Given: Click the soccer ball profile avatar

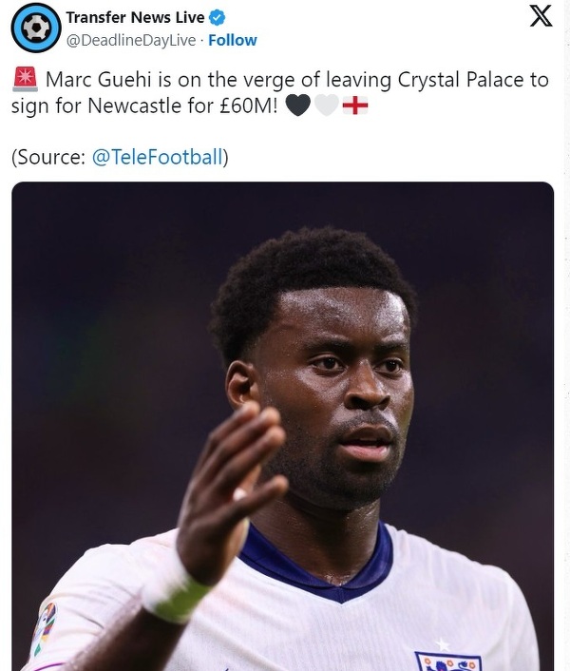Looking at the screenshot, I should click(35, 28).
